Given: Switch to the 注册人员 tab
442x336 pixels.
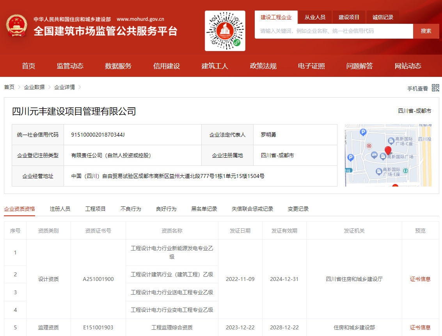Looking at the screenshot, I should point(60,209).
